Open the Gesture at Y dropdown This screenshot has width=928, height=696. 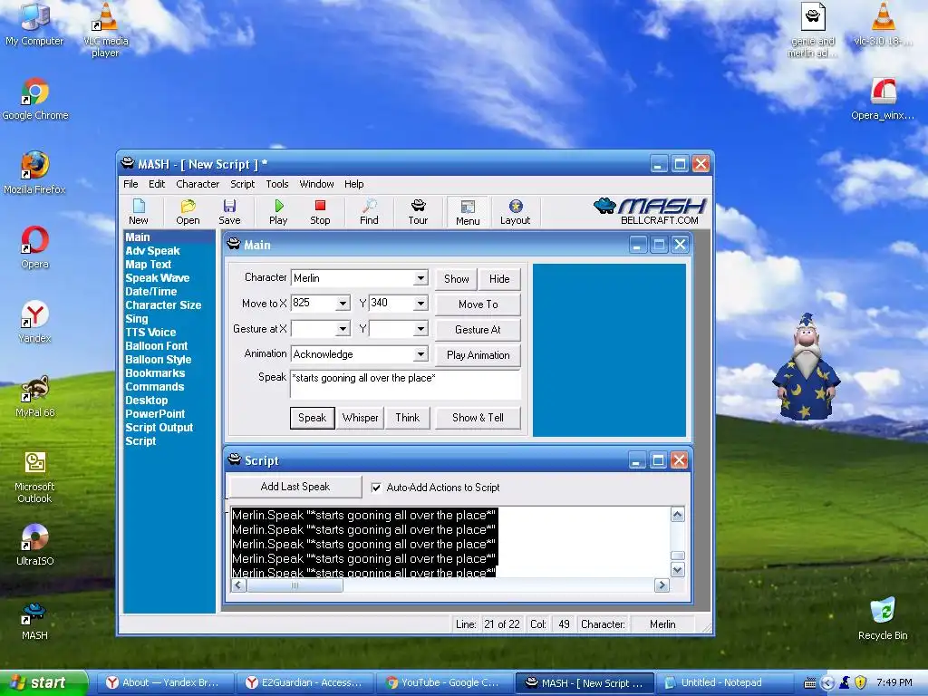pyautogui.click(x=420, y=329)
